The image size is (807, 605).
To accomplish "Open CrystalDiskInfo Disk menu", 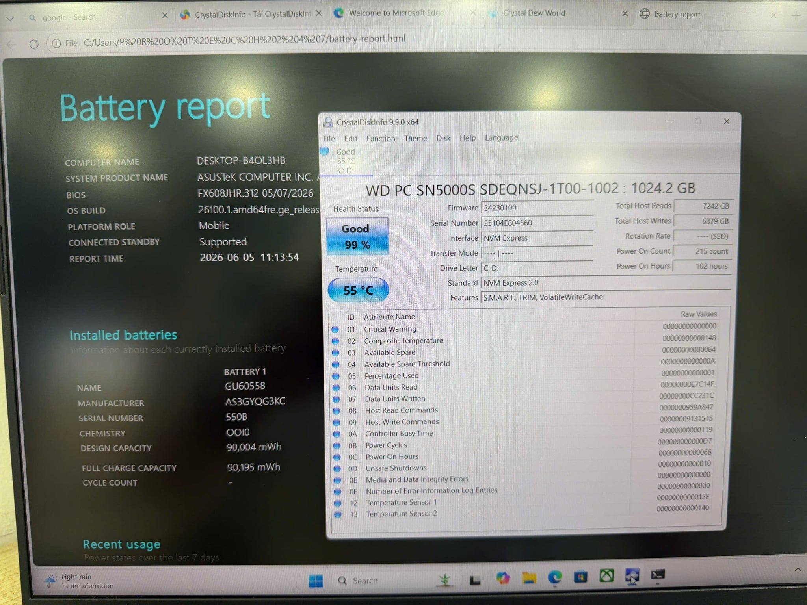I will [x=443, y=138].
